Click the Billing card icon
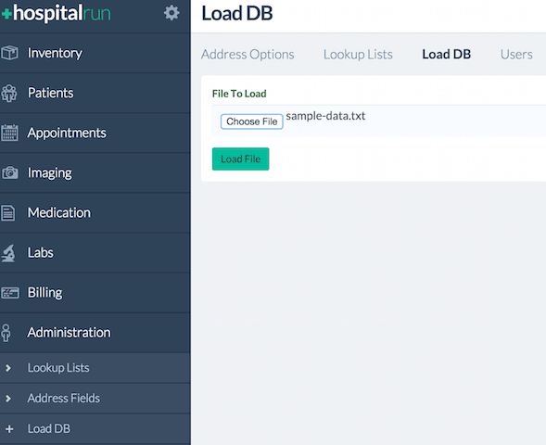This screenshot has width=546, height=445. coord(10,292)
